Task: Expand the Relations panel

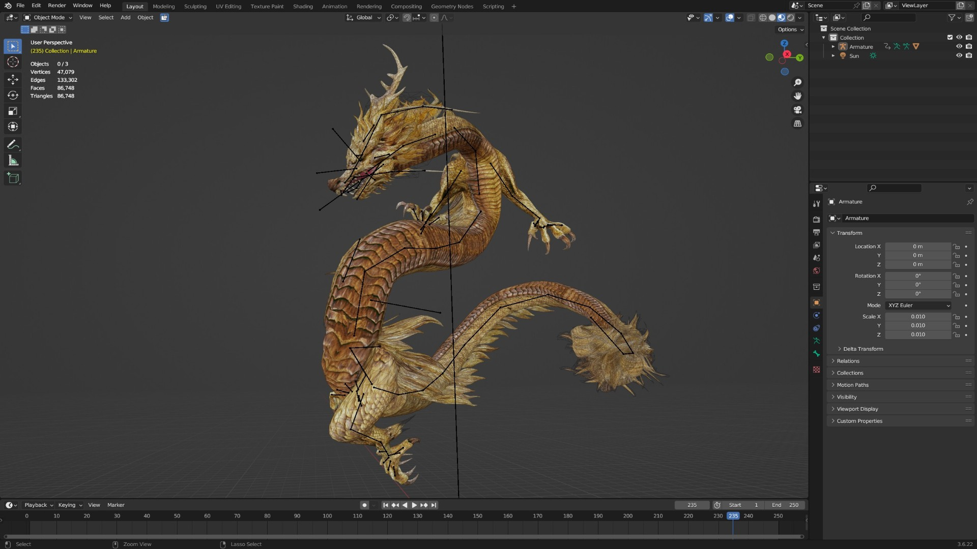Action: [848, 361]
